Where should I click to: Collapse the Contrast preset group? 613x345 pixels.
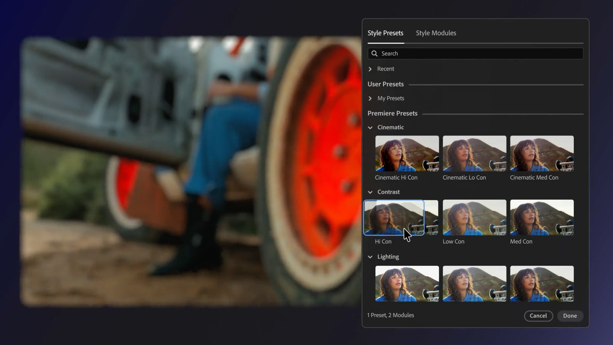point(370,192)
